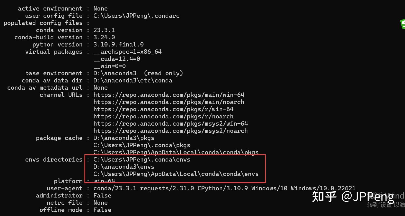Click the user config file .condarc path
405x216 pixels.
pos(136,16)
